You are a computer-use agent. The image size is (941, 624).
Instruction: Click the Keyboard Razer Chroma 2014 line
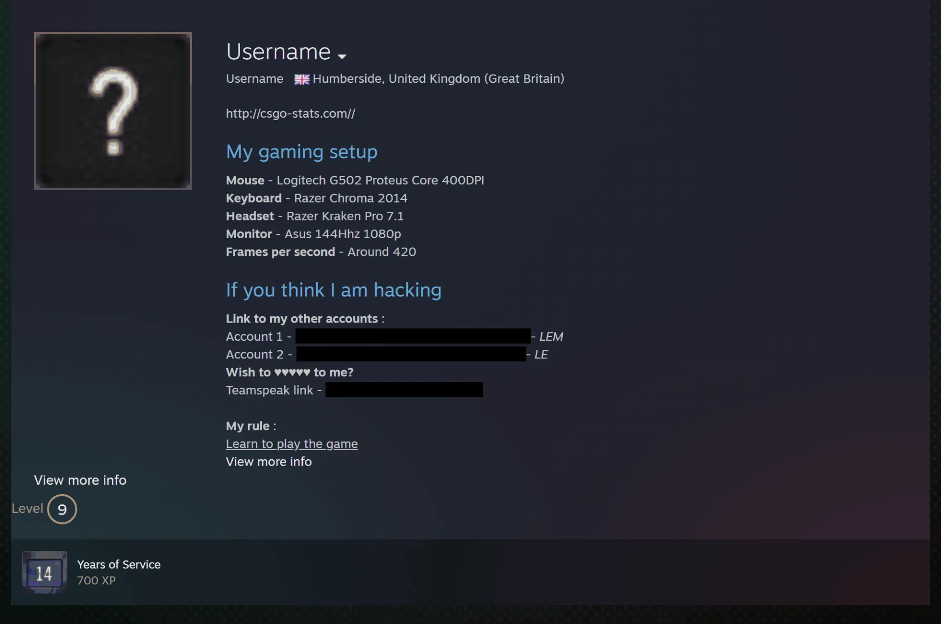point(317,198)
